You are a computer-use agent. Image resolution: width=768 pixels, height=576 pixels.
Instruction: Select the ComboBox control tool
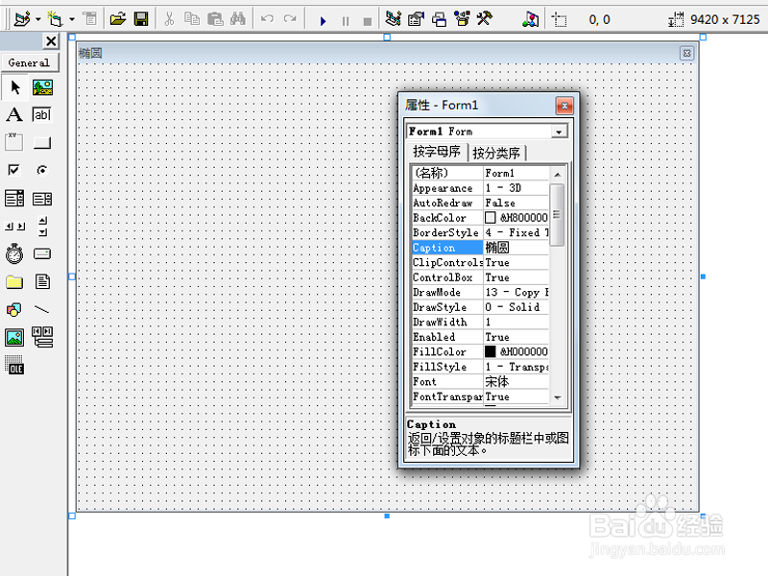[14, 199]
